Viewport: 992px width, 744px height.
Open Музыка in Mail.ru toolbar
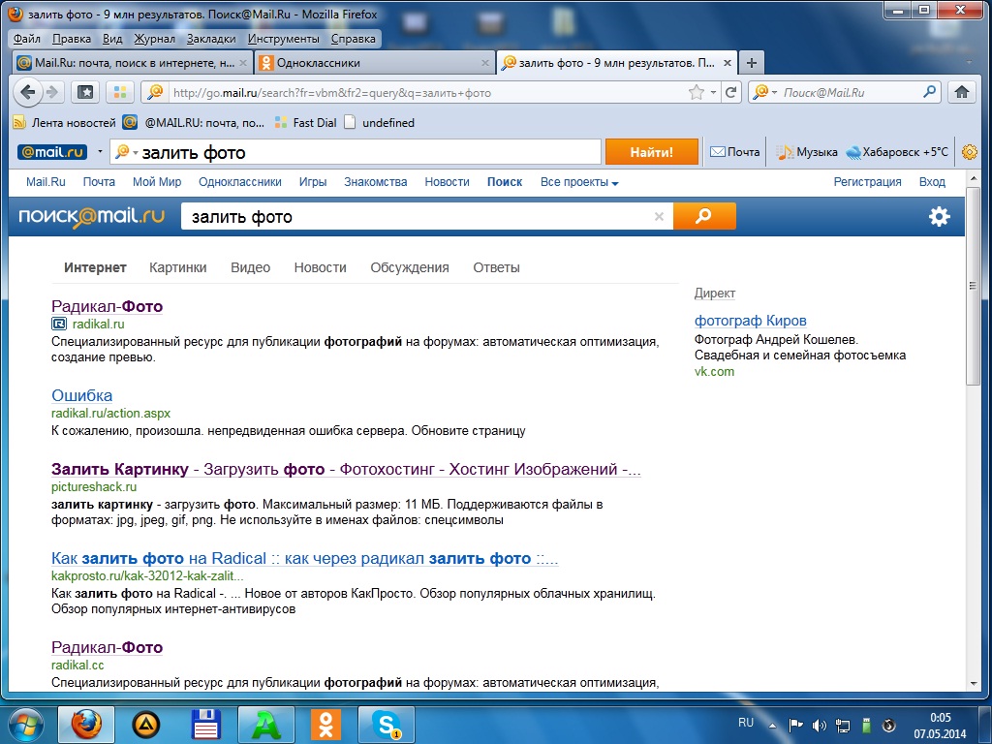(807, 152)
